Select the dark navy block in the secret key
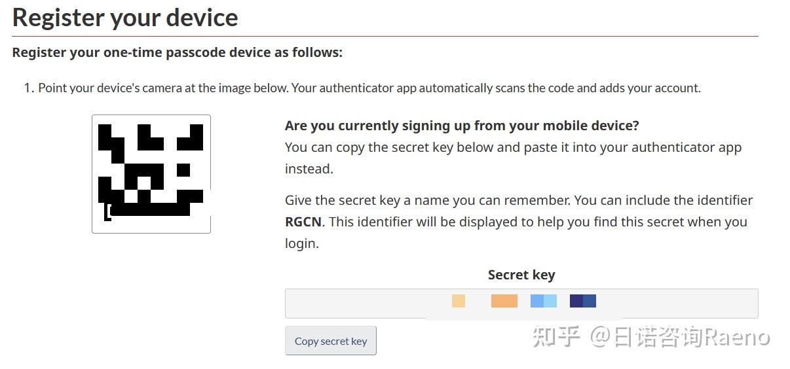790x369 pixels. [582, 301]
